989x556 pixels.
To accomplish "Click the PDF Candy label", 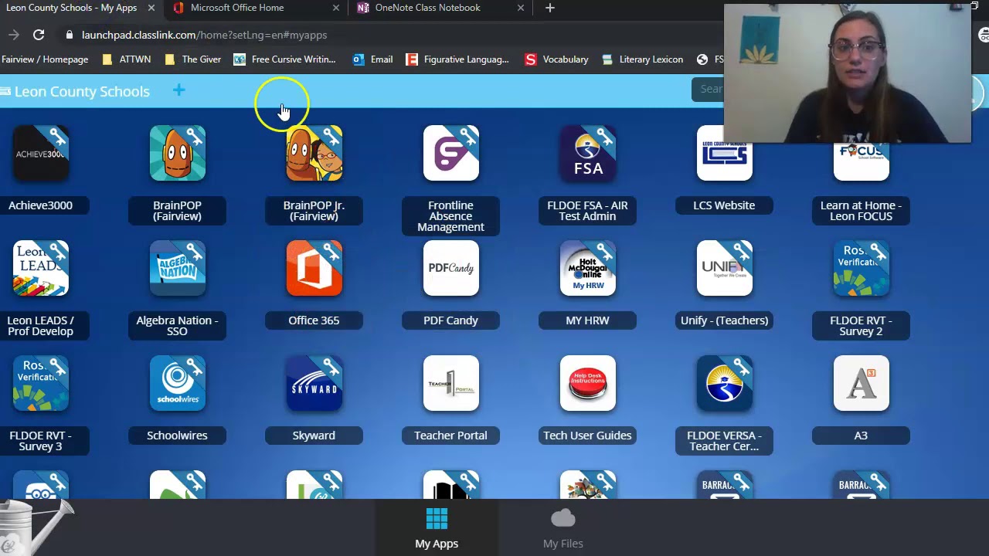I will 450,320.
